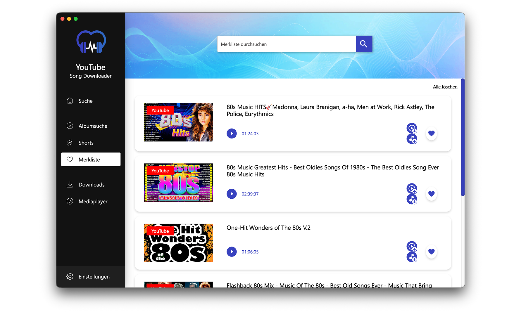Click the download arrow icon beside Downloads
The height and width of the screenshot is (312, 521).
[70, 185]
